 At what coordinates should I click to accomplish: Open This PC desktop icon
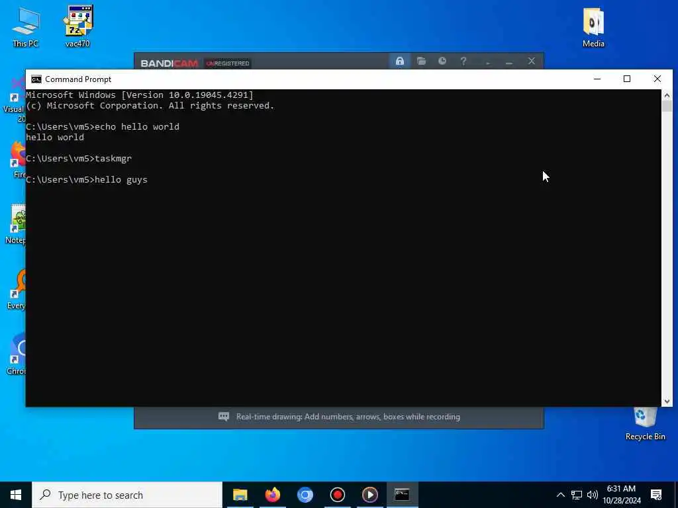coord(26,26)
